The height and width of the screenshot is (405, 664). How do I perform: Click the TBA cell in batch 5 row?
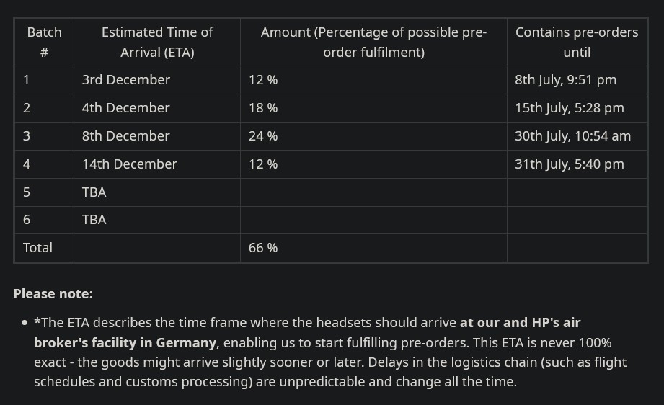(x=157, y=192)
